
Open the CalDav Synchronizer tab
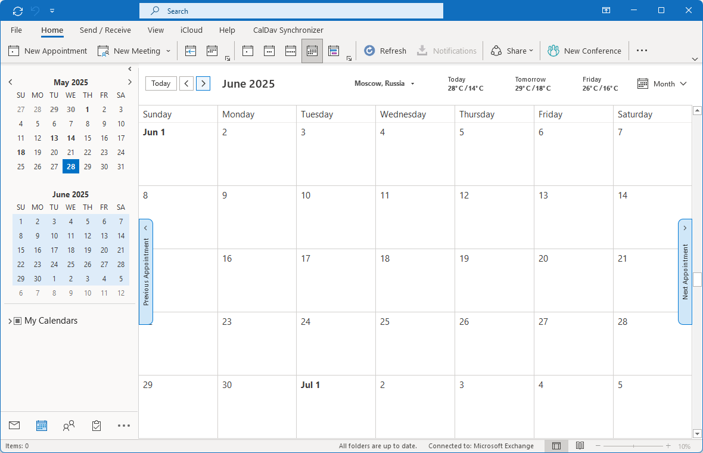point(288,30)
